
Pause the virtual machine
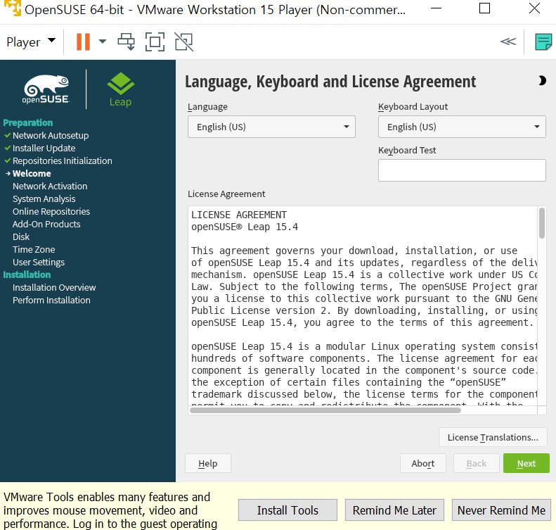(84, 42)
